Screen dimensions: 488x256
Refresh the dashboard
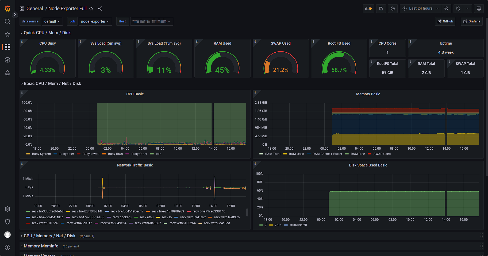(x=458, y=9)
